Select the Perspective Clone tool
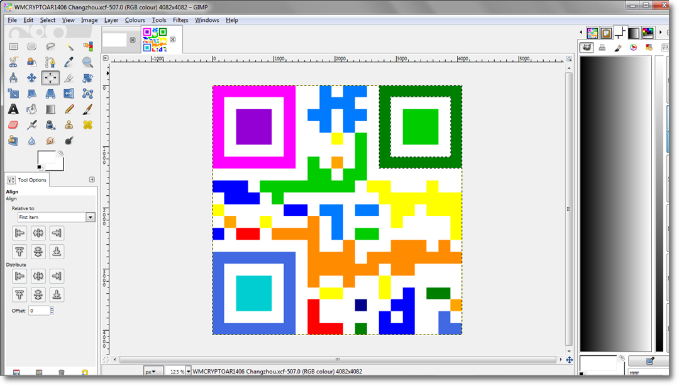 click(x=13, y=141)
